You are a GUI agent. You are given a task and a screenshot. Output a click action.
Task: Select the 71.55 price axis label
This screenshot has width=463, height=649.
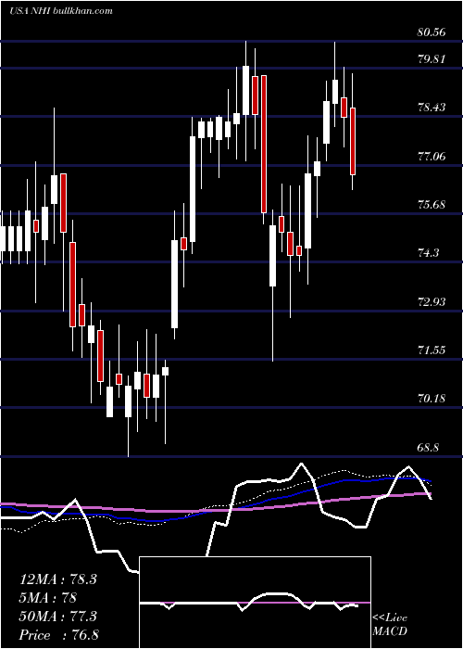(x=432, y=350)
